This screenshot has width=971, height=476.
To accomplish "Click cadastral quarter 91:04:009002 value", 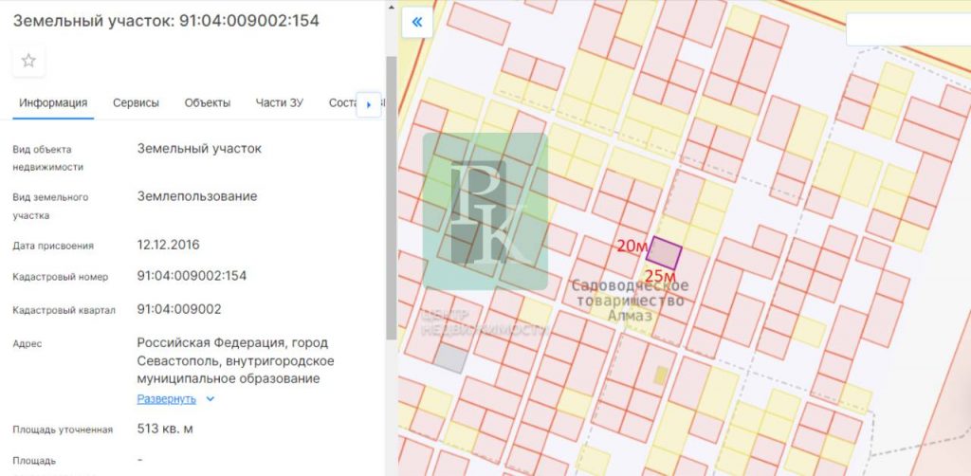I will (179, 309).
